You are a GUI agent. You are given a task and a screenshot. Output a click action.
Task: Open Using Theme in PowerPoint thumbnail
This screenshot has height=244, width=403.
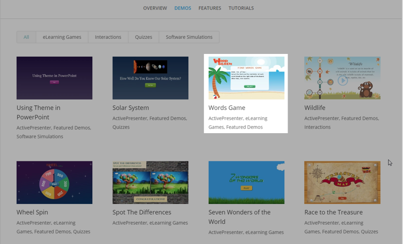(54, 78)
